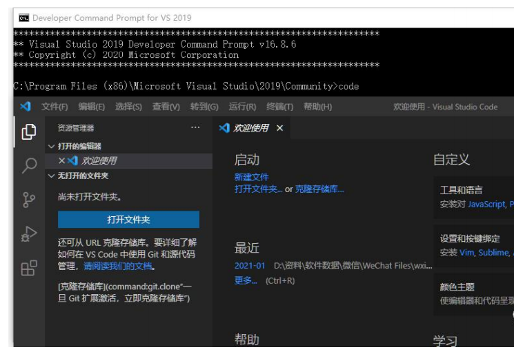
Task: Click the JavaScript link under 工具和语言
Action: 487,205
